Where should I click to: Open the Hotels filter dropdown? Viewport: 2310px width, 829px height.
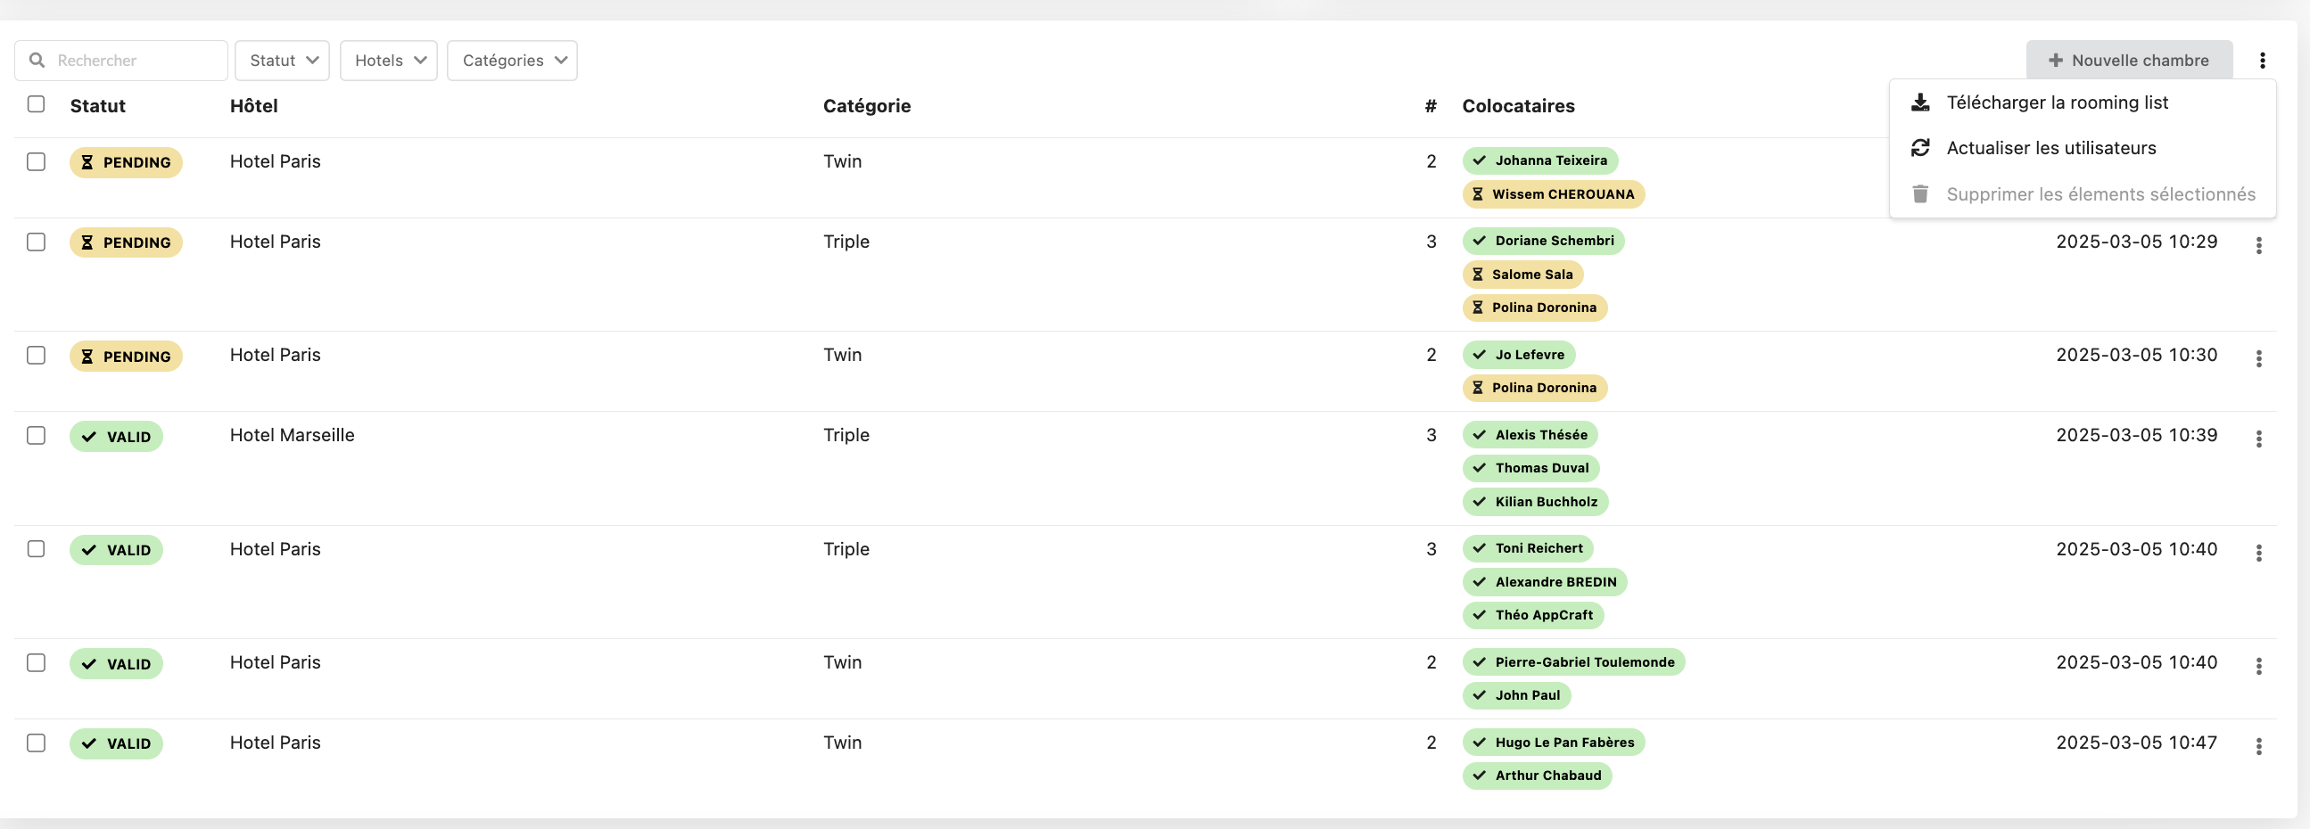click(x=388, y=60)
